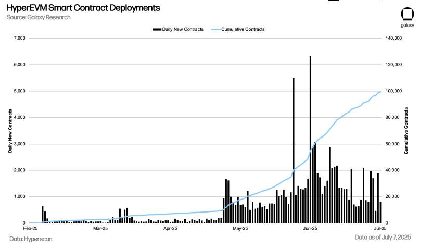The image size is (432, 249).
Task: Click the HyperEVM Smart Contract Deployments title
Action: coord(83,8)
